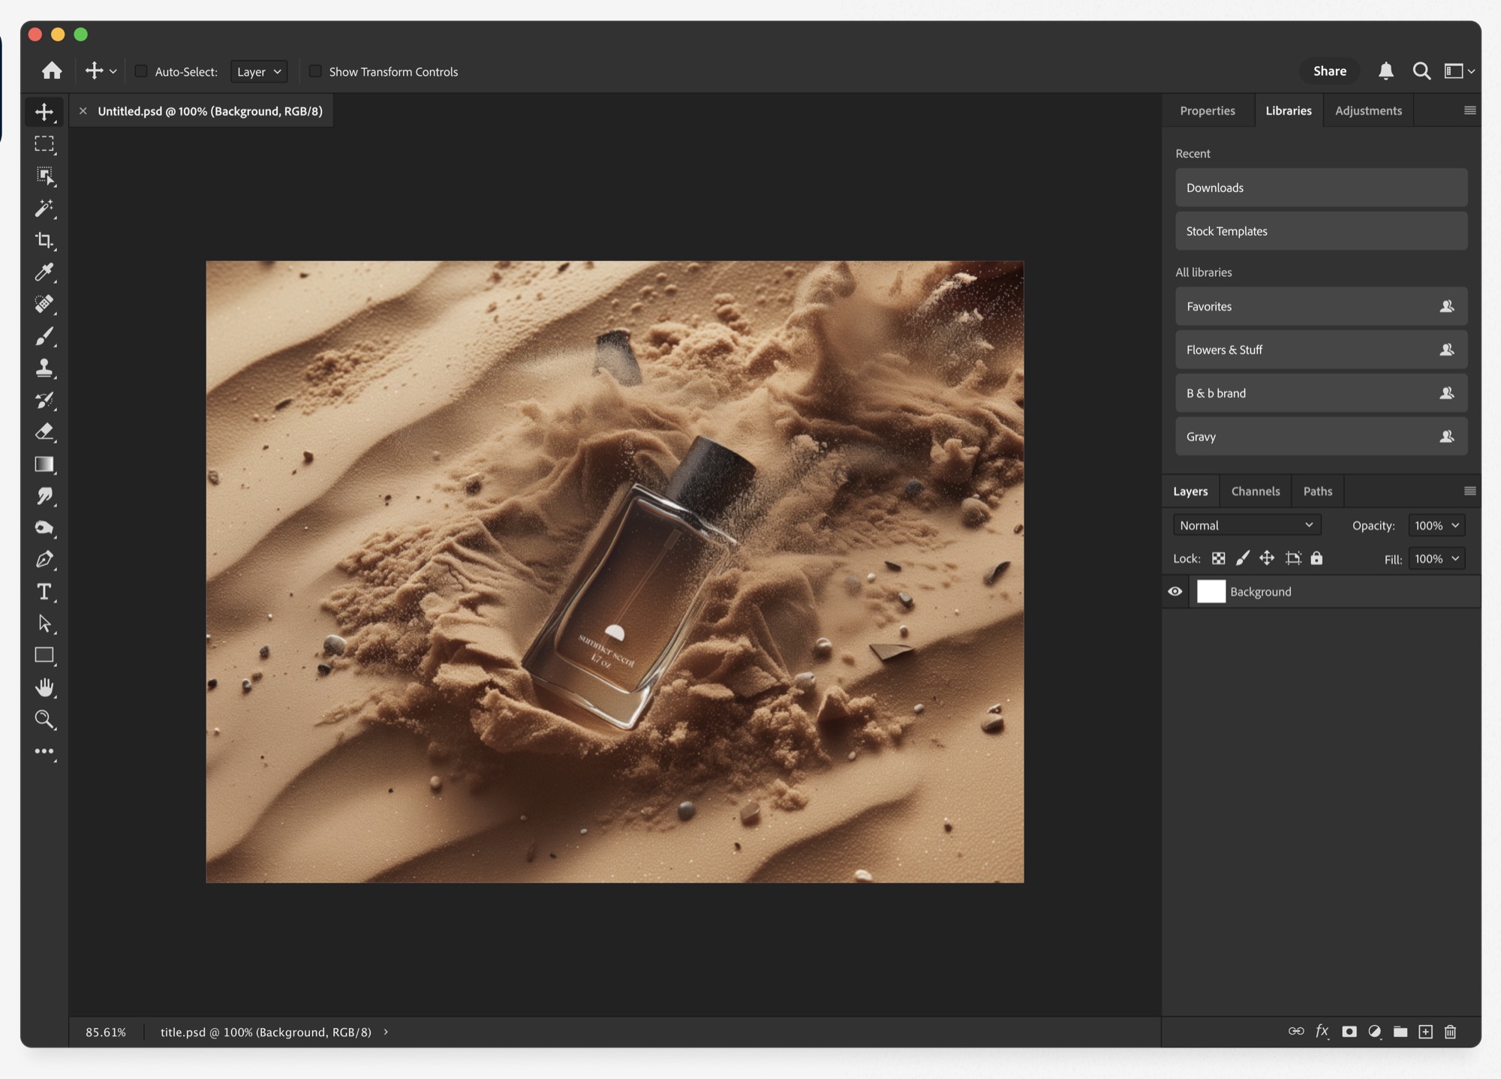Select the Pen tool
Screen dimensions: 1501x1079
click(44, 559)
